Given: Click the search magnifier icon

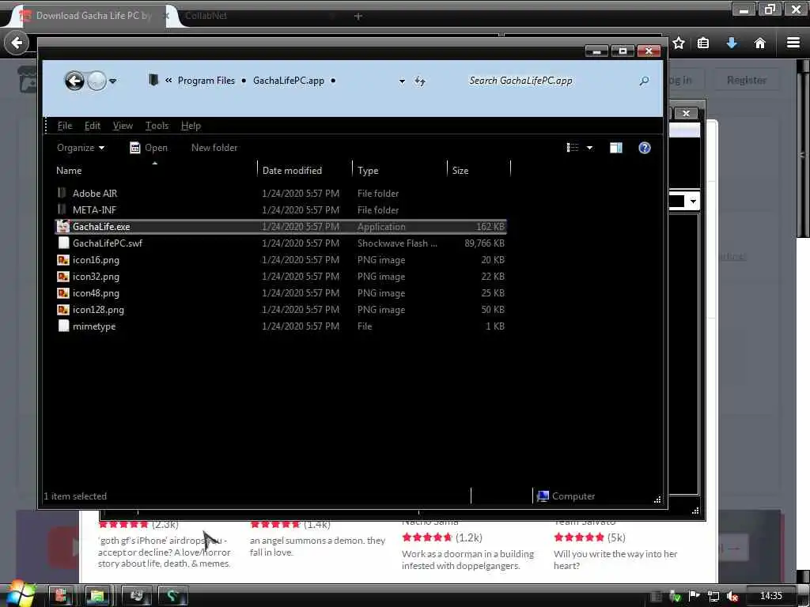Looking at the screenshot, I should 644,81.
